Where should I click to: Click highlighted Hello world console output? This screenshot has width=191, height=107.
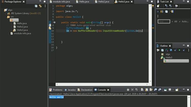56,97
